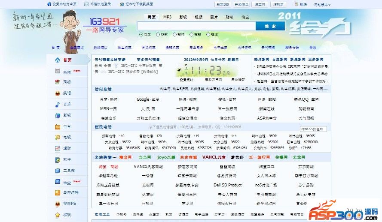The height and width of the screenshot is (222, 382).
Task: Open the Google·地图 link
Action: [x=148, y=99]
